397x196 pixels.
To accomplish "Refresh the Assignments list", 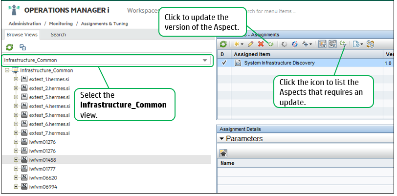I will (223, 44).
